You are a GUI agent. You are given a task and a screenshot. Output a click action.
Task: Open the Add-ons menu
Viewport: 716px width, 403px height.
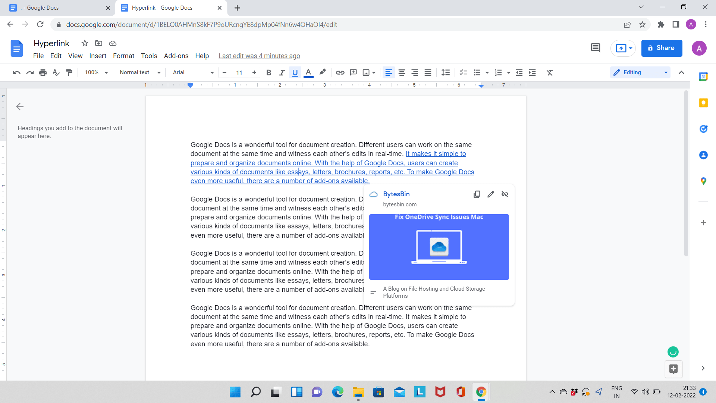point(176,56)
